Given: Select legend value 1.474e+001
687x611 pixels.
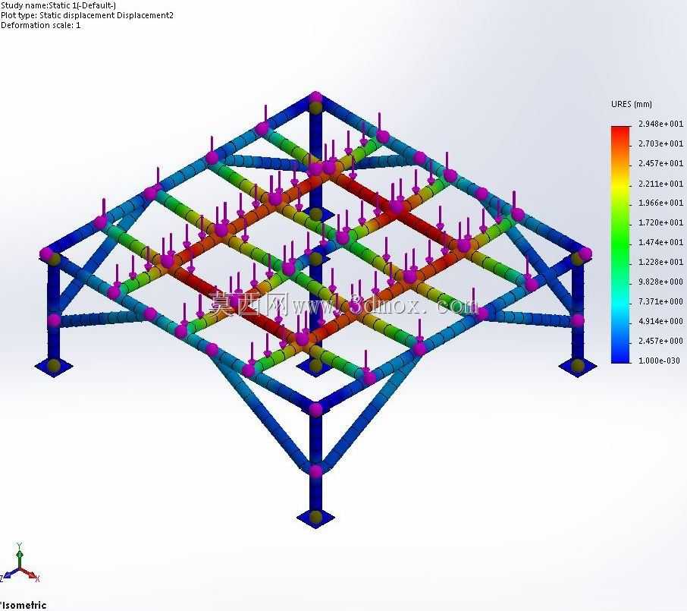Looking at the screenshot, I should click(660, 242).
